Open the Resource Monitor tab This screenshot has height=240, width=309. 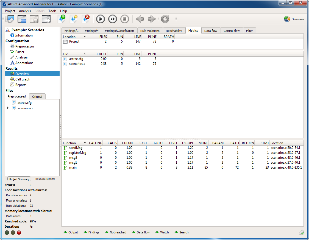pyautogui.click(x=45, y=179)
